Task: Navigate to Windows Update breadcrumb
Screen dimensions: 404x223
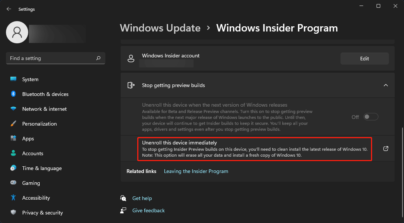Action: point(160,28)
